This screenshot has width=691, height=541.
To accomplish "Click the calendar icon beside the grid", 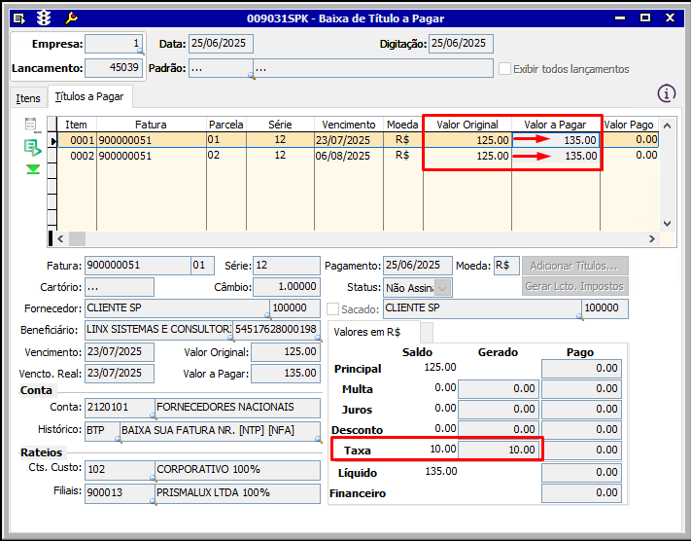I will click(30, 125).
